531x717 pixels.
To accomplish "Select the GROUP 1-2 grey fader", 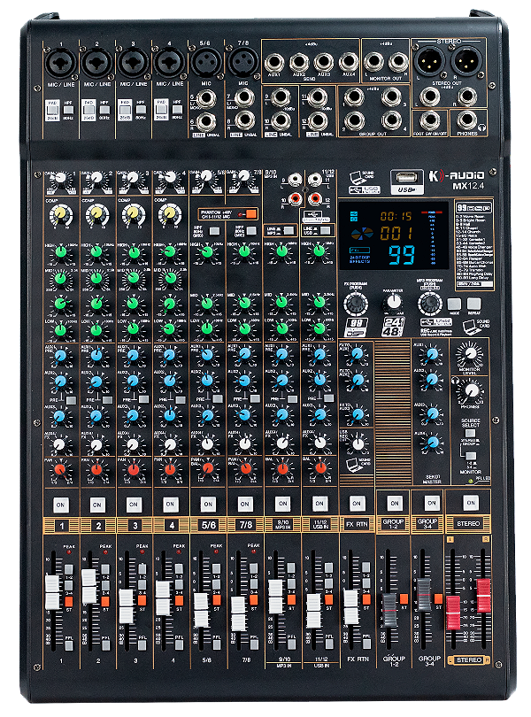I will click(389, 610).
